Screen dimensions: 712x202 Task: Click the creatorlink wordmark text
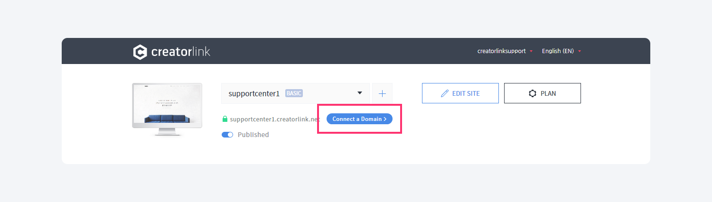click(181, 52)
